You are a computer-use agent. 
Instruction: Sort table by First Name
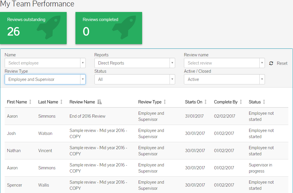point(30,102)
